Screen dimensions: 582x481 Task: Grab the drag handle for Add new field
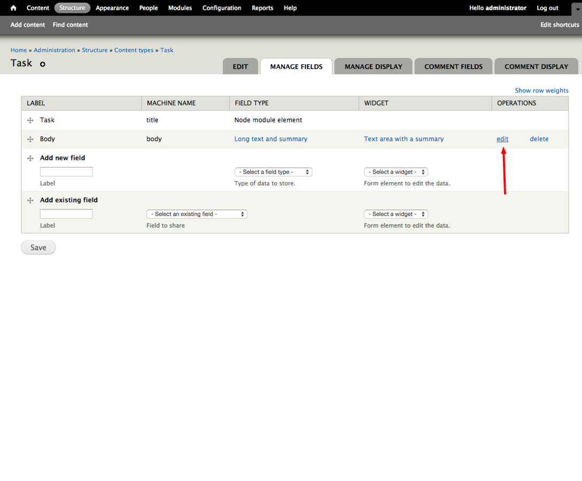click(x=30, y=158)
